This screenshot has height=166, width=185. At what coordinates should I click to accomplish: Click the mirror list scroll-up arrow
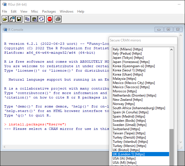(171, 50)
